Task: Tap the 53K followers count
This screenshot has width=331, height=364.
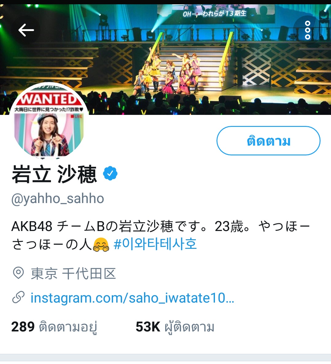Action: pyautogui.click(x=148, y=327)
